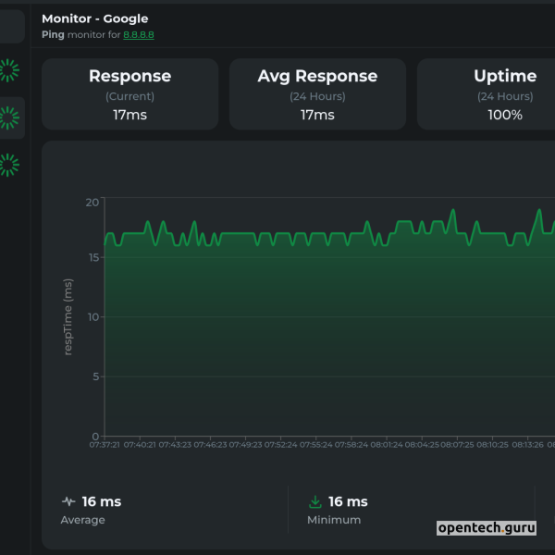
Task: Click the 08:04:25 time axis label
Action: tap(422, 445)
